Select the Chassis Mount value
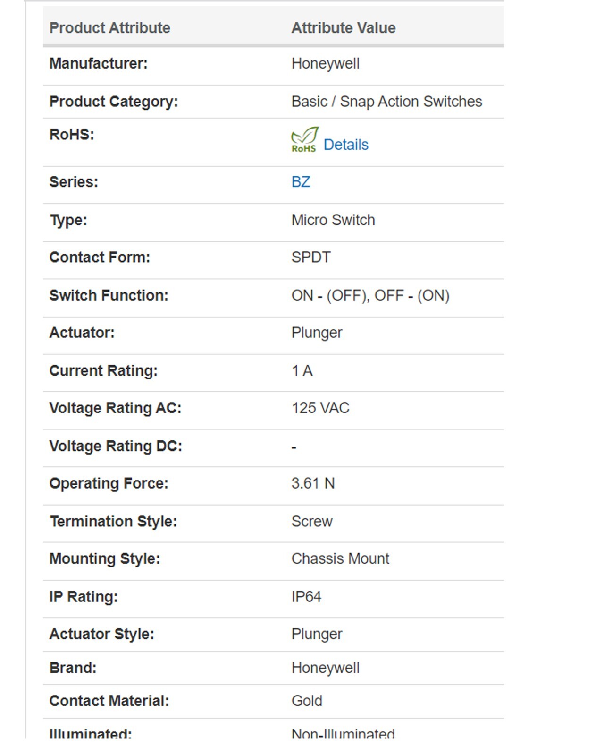 (340, 559)
